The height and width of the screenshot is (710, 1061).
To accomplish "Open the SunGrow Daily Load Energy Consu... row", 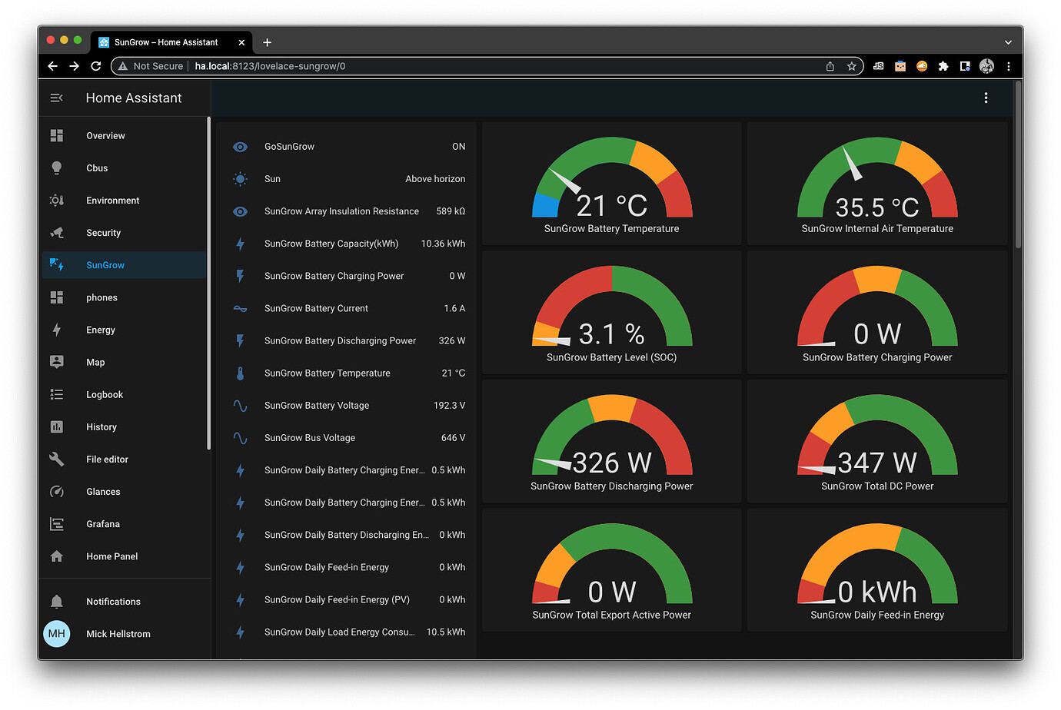I will [348, 632].
